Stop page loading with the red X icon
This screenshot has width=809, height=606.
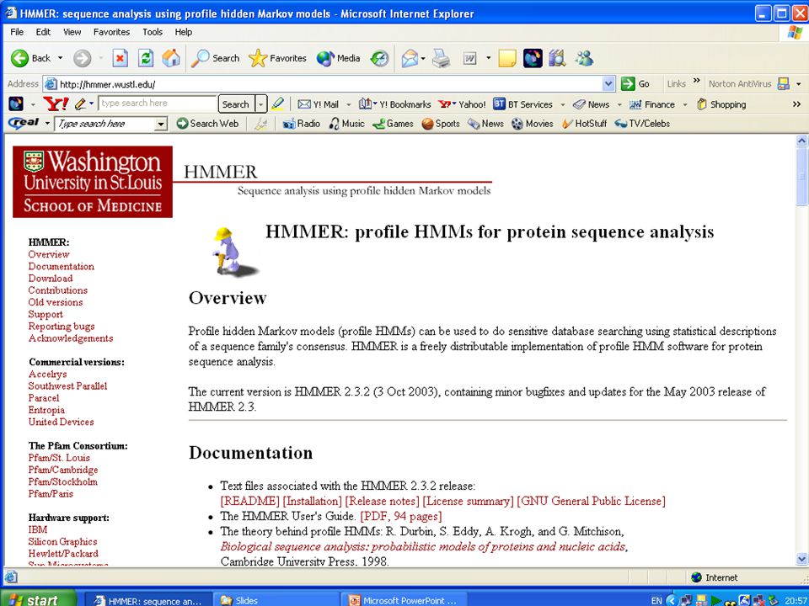click(x=120, y=58)
